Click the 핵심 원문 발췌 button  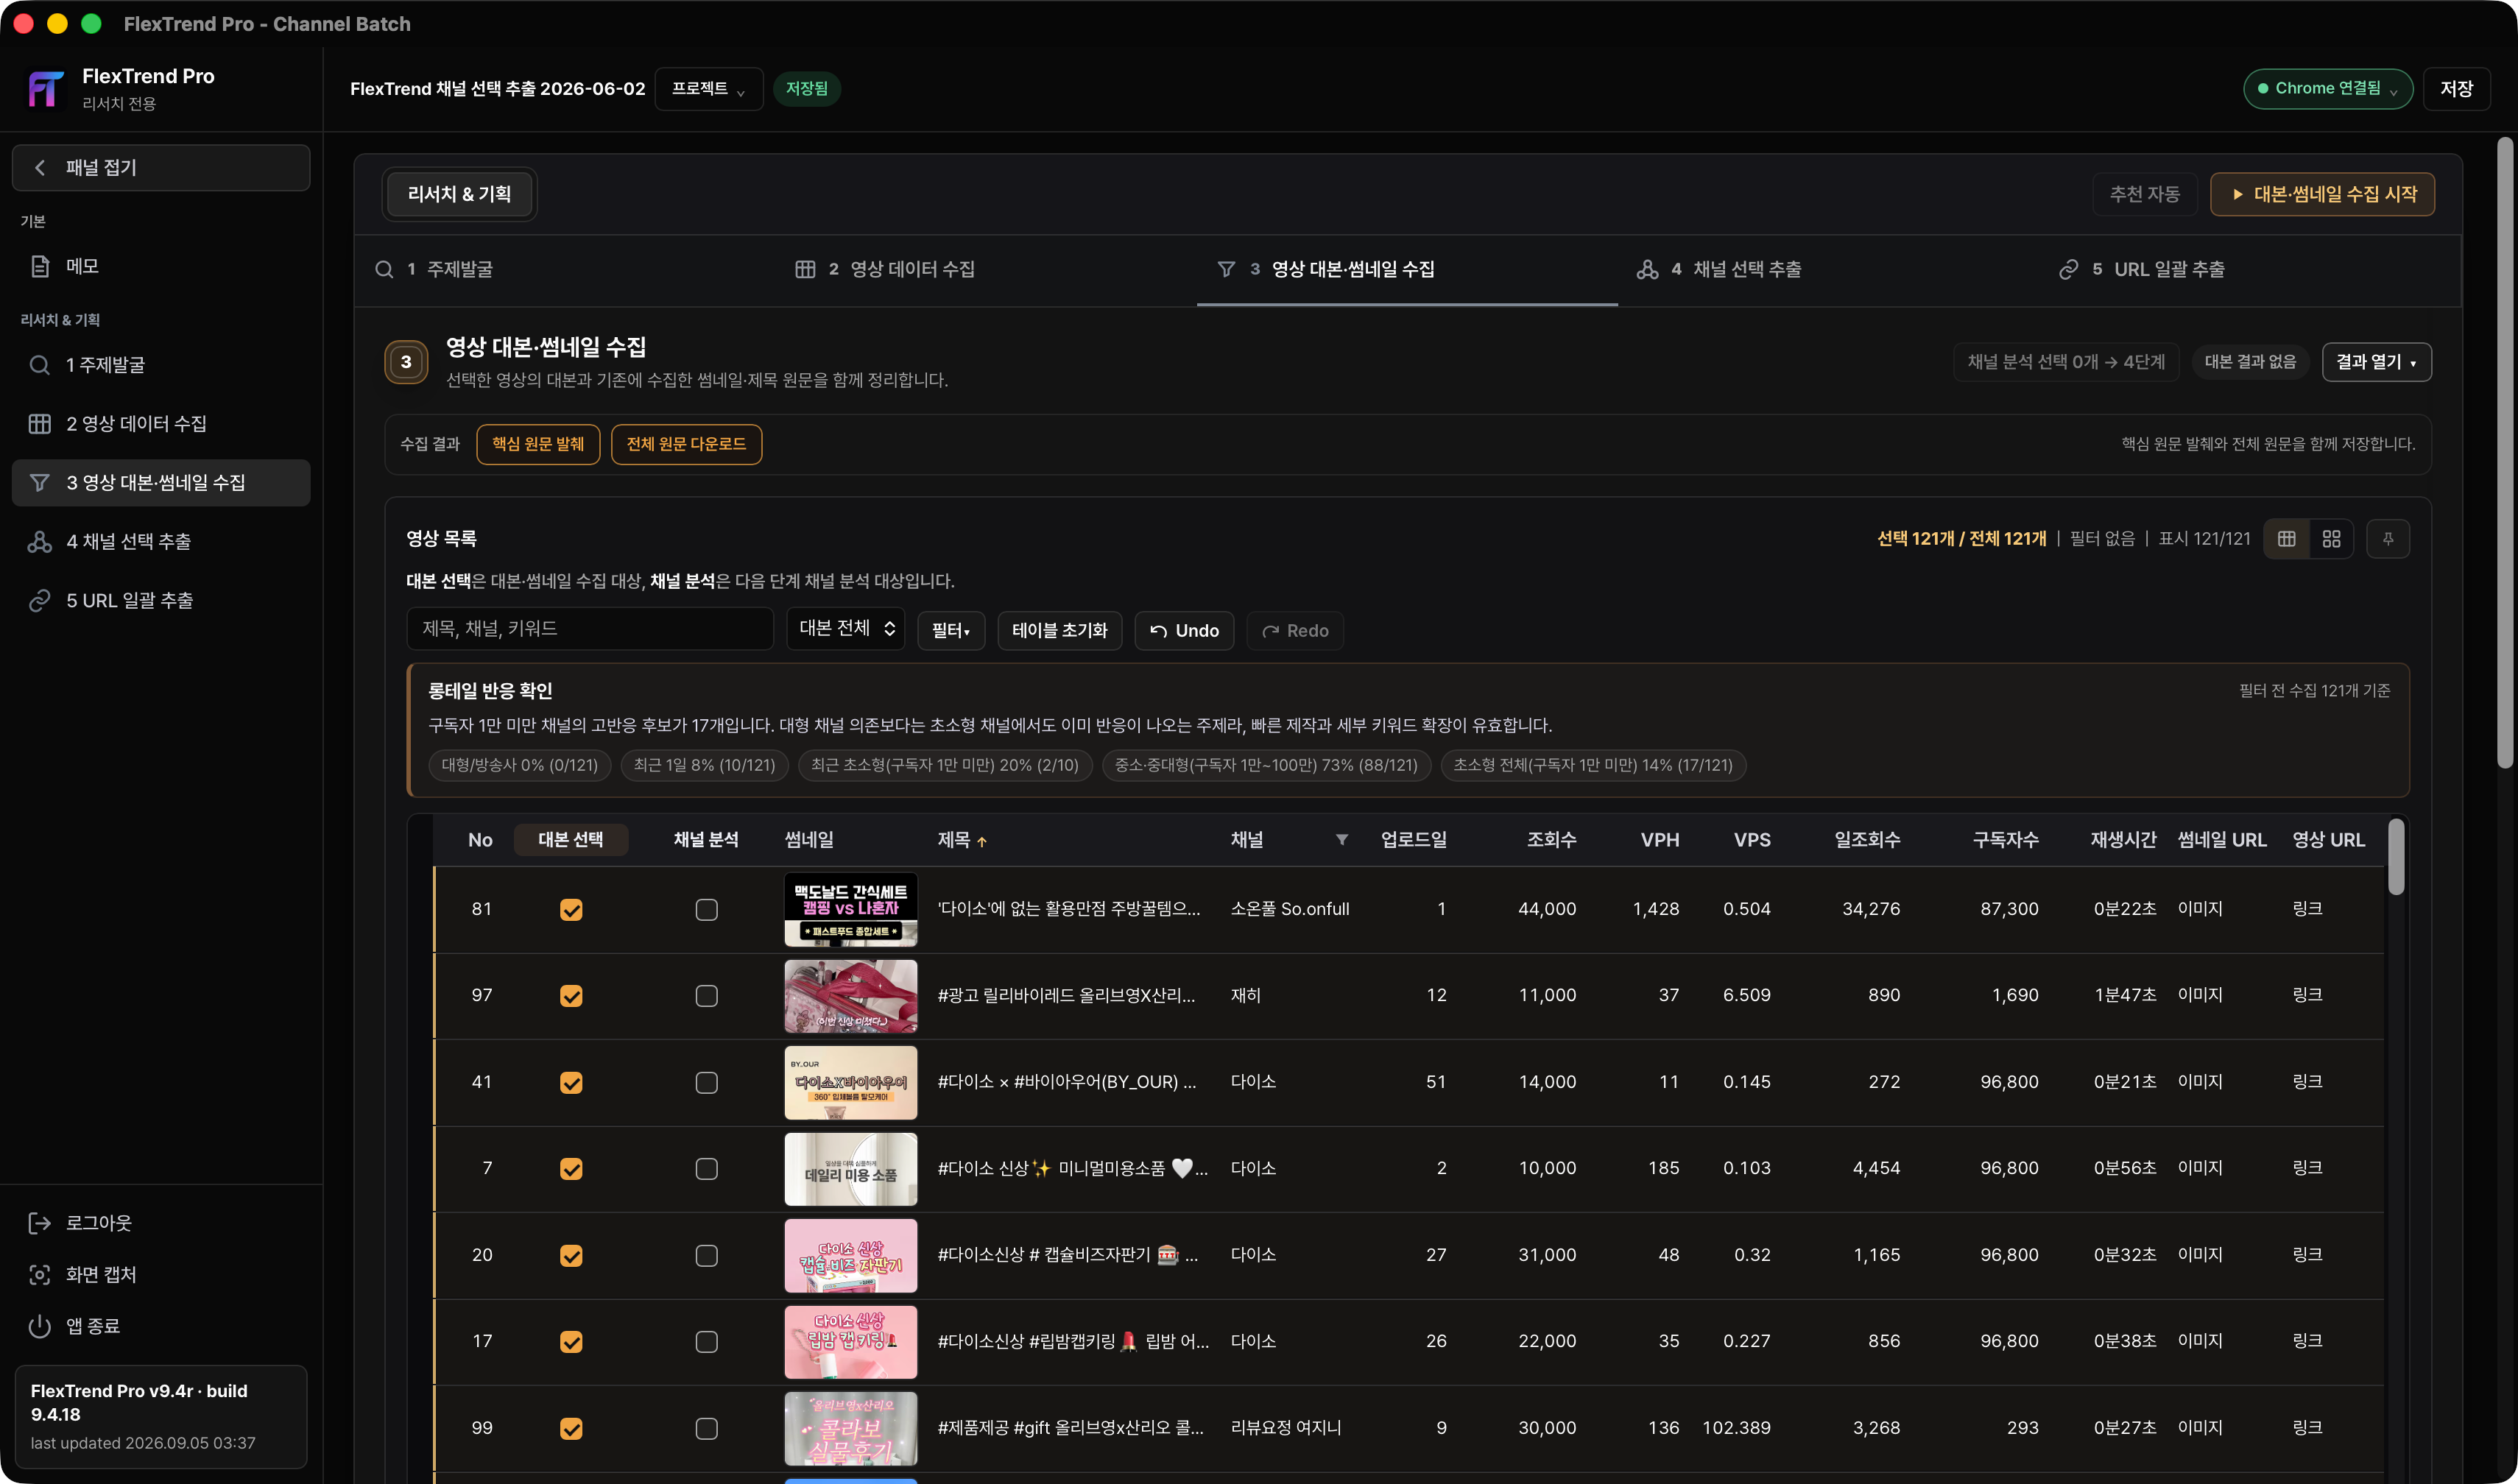pos(538,444)
